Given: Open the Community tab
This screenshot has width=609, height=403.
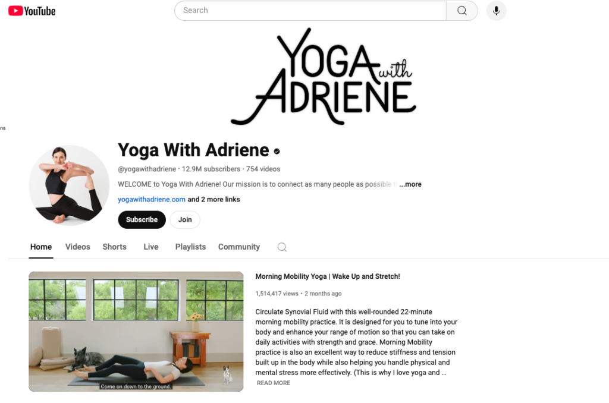Looking at the screenshot, I should point(239,247).
